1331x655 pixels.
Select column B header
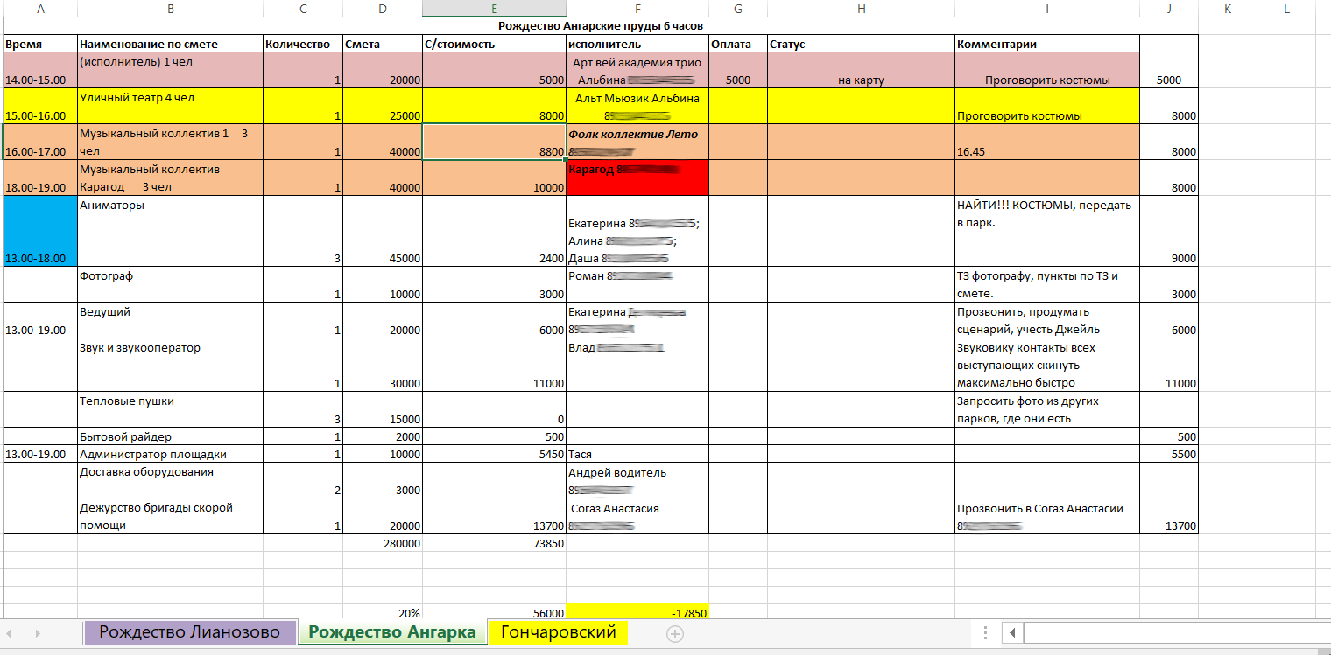click(x=170, y=9)
